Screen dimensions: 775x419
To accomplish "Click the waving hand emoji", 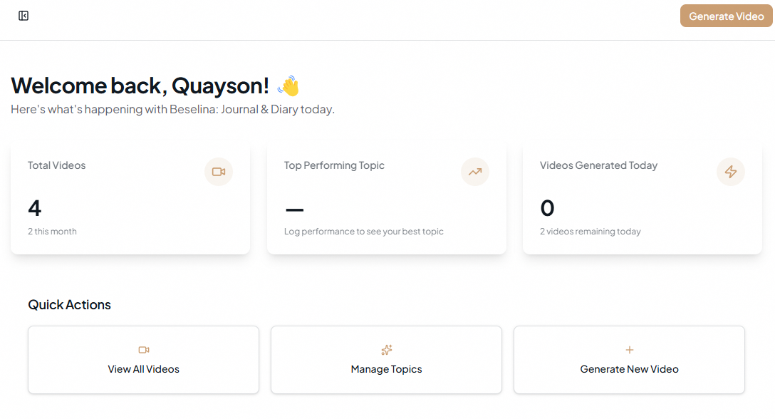I will click(288, 86).
